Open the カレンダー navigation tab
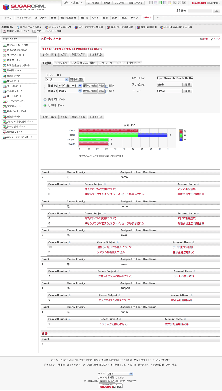 click(x=41, y=18)
